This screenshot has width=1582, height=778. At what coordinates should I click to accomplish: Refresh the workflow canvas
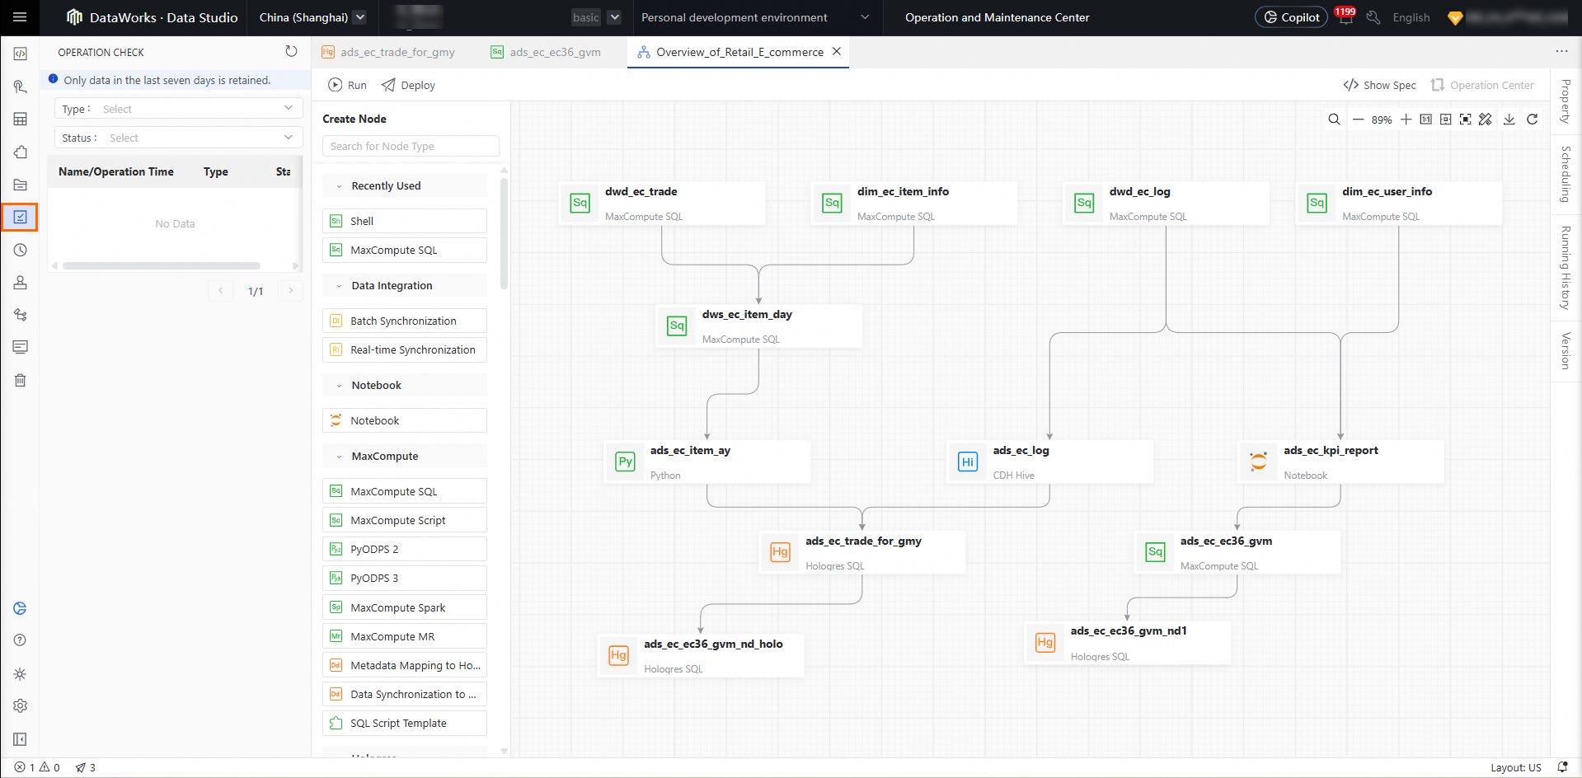point(1532,120)
